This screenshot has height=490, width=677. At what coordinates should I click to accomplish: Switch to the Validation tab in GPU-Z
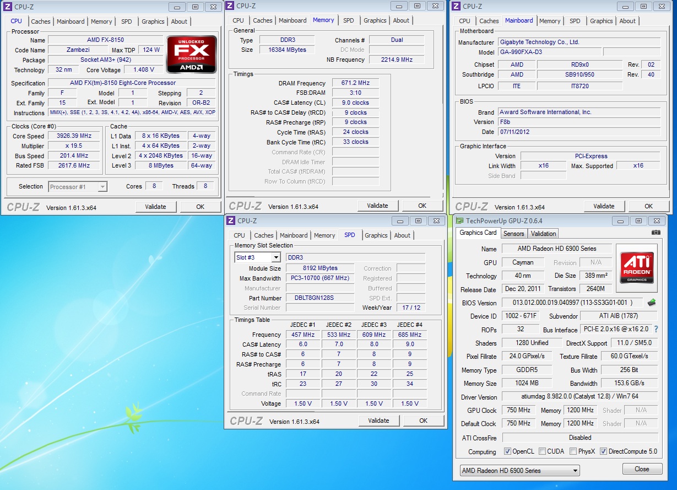pyautogui.click(x=543, y=234)
